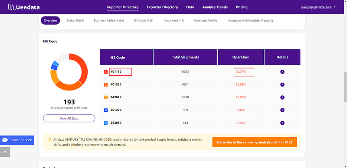The image size is (347, 168).
Task: Open details arrow for HS code 262060
Action: (x=282, y=123)
